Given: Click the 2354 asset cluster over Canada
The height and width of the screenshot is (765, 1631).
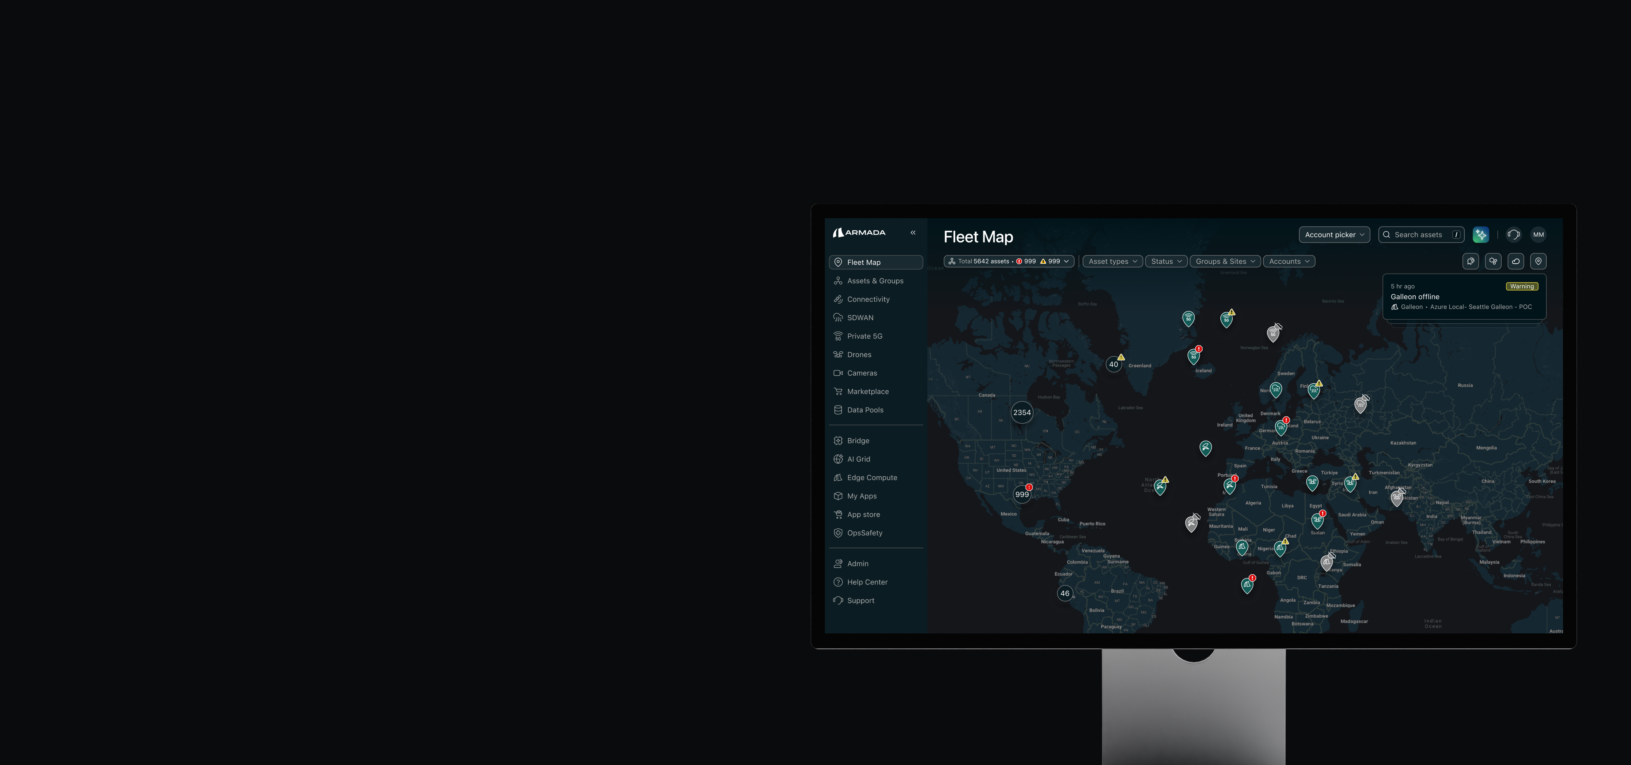Looking at the screenshot, I should pos(1022,413).
